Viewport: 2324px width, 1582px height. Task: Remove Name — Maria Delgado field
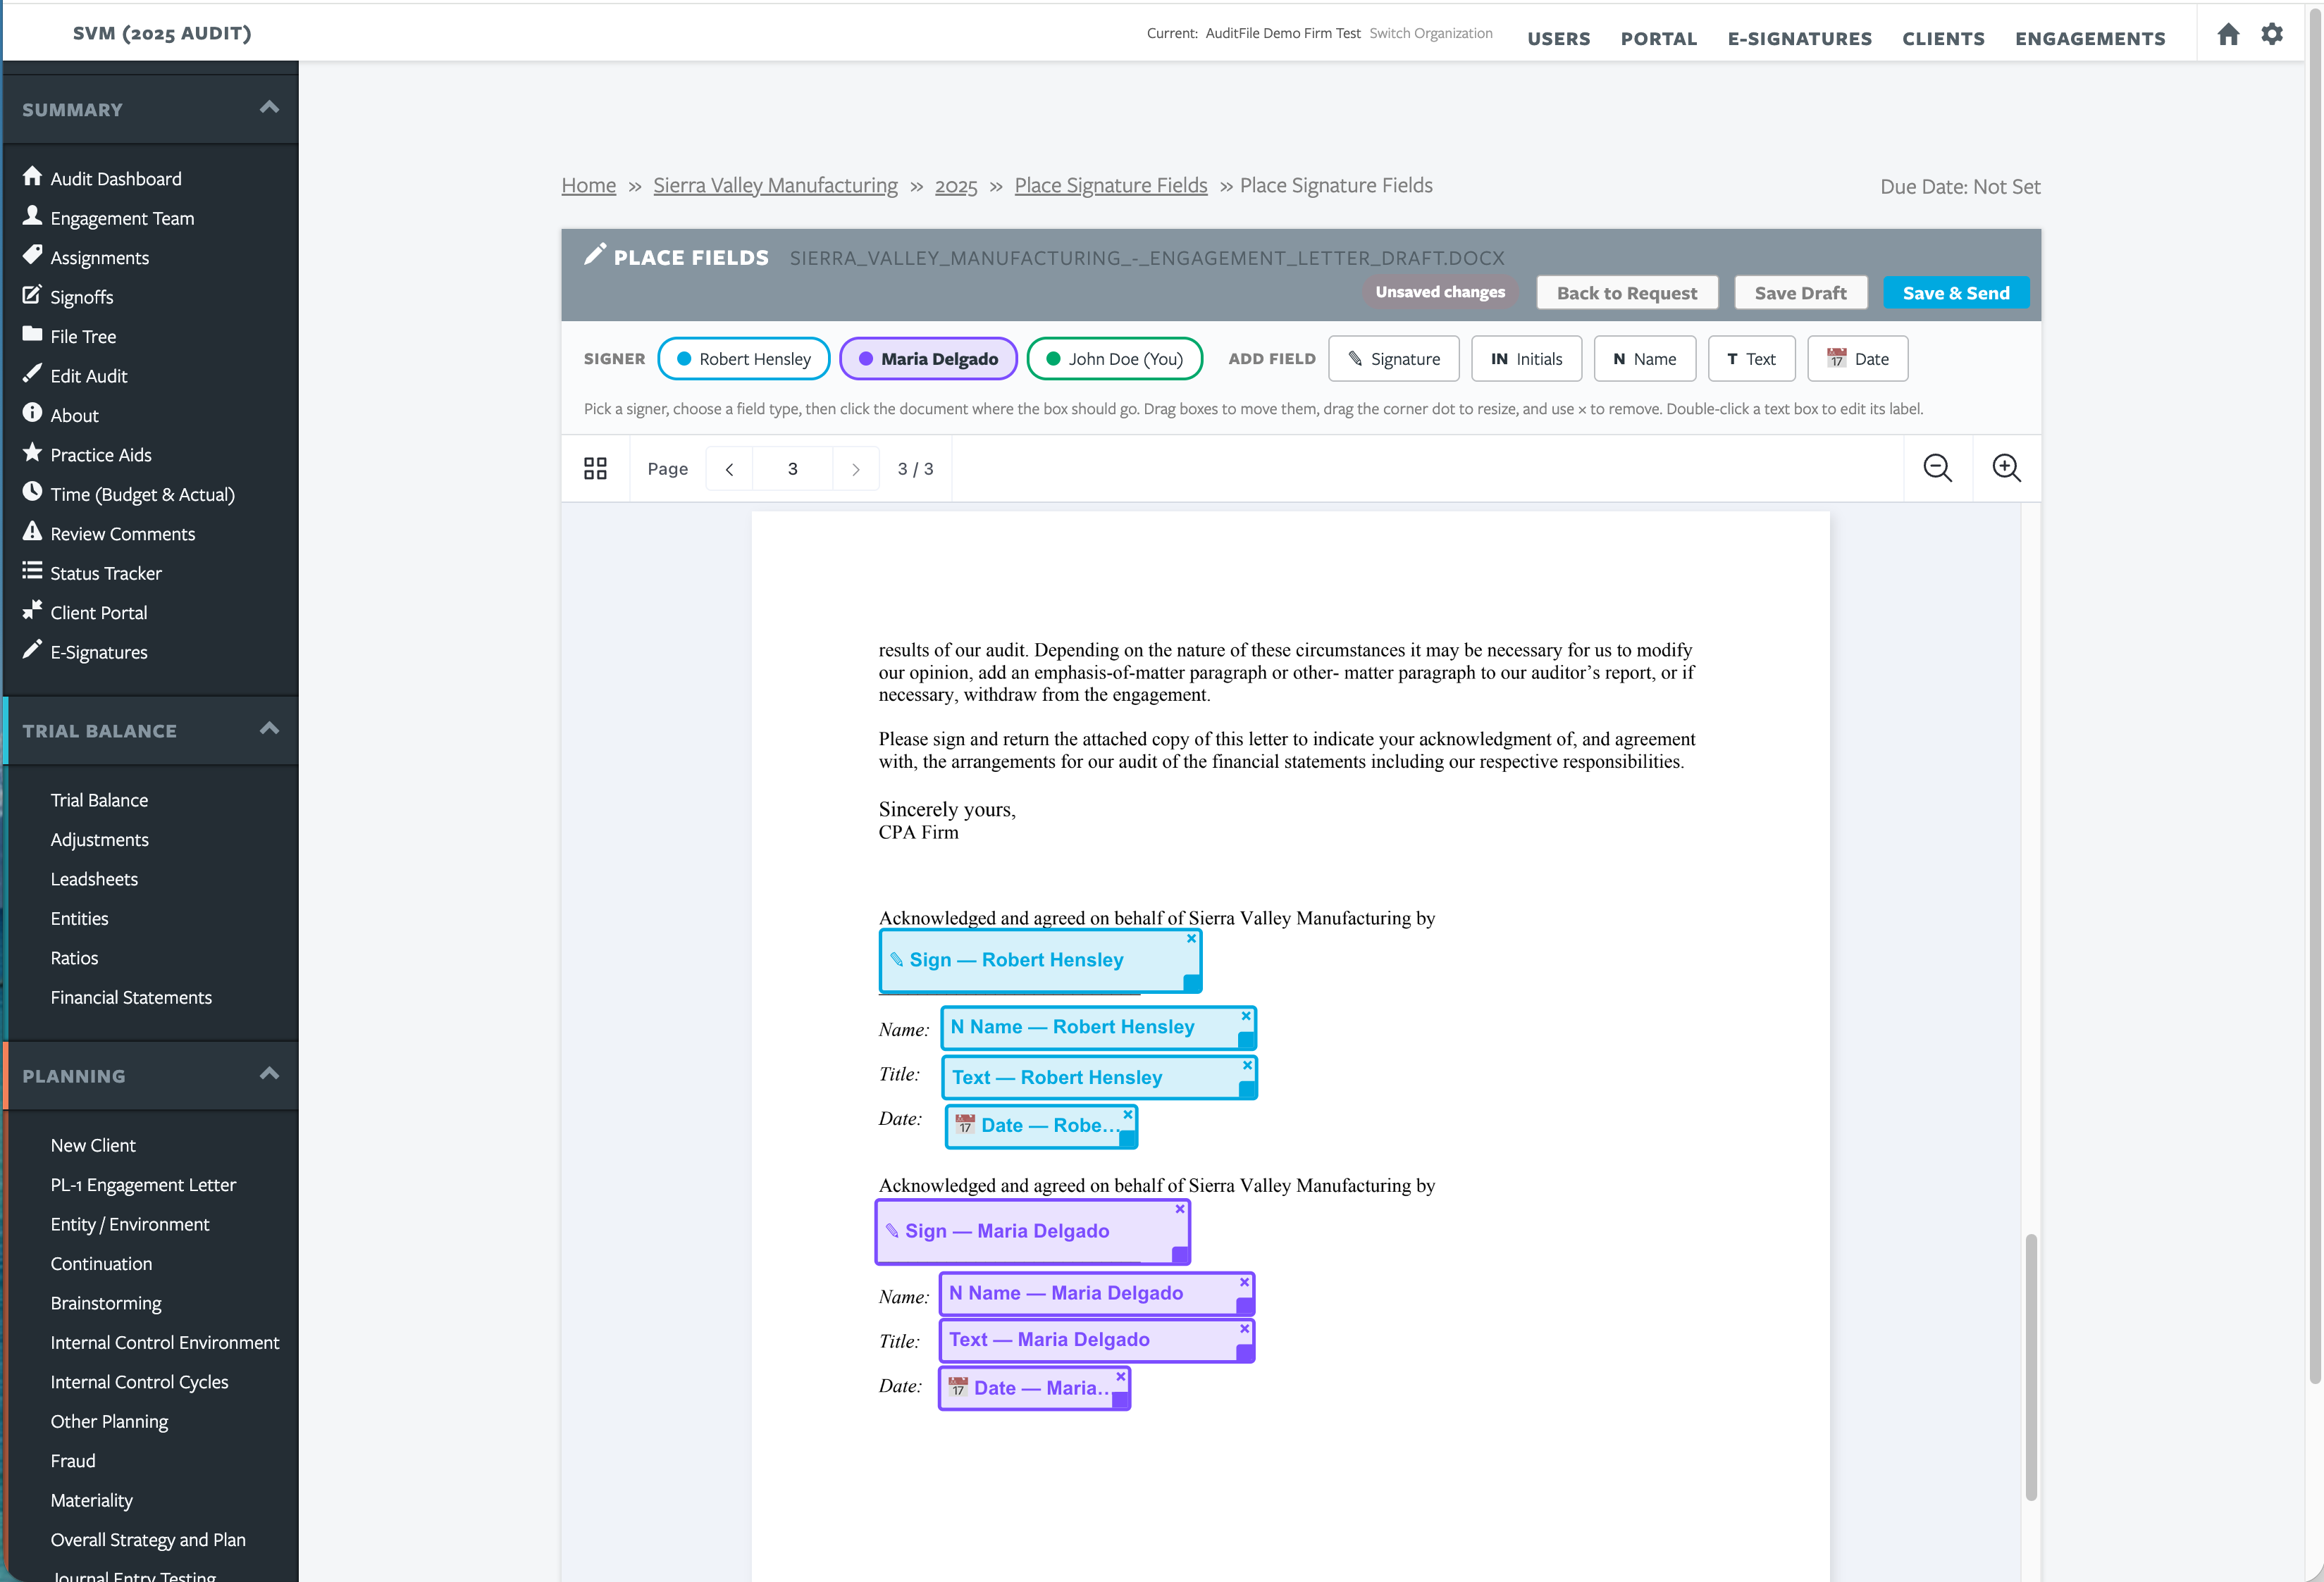[1245, 1282]
